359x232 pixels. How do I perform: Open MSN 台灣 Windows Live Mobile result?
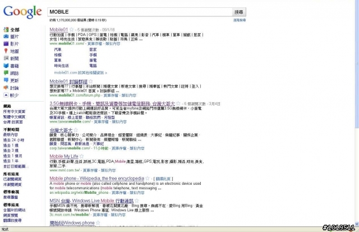91,201
